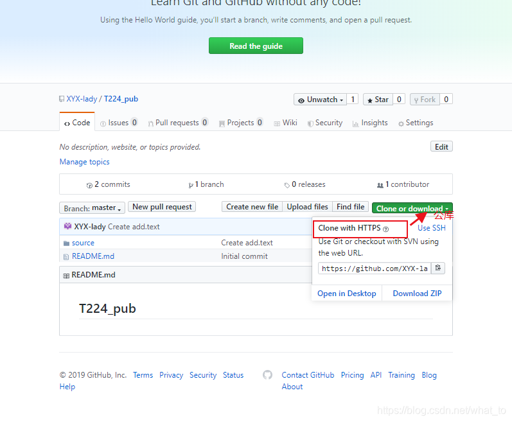This screenshot has width=512, height=422.
Task: View the 0 releases page
Action: 305,184
